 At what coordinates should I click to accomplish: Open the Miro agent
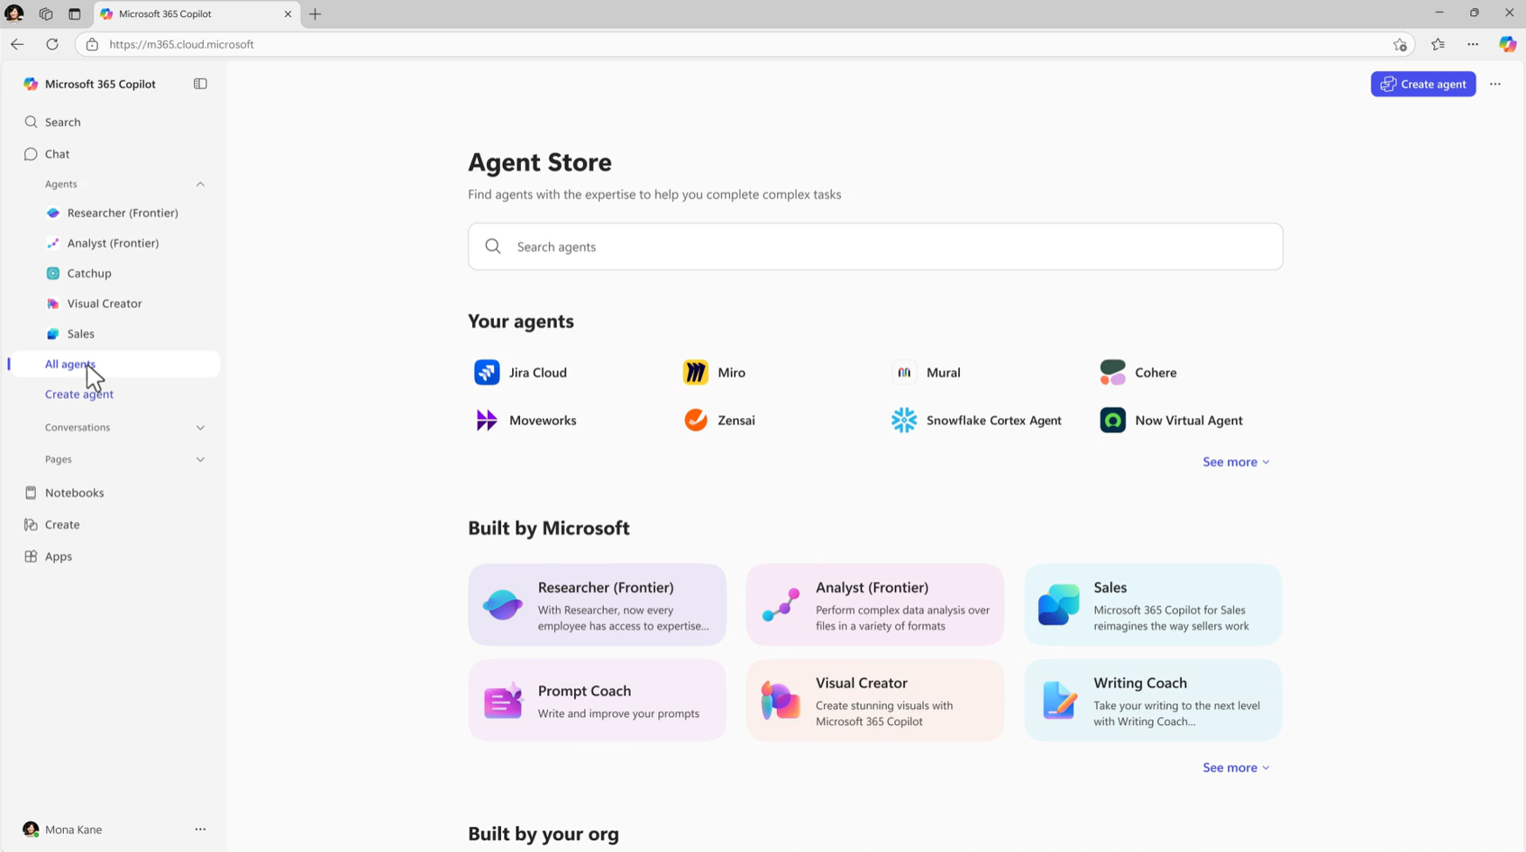point(695,372)
